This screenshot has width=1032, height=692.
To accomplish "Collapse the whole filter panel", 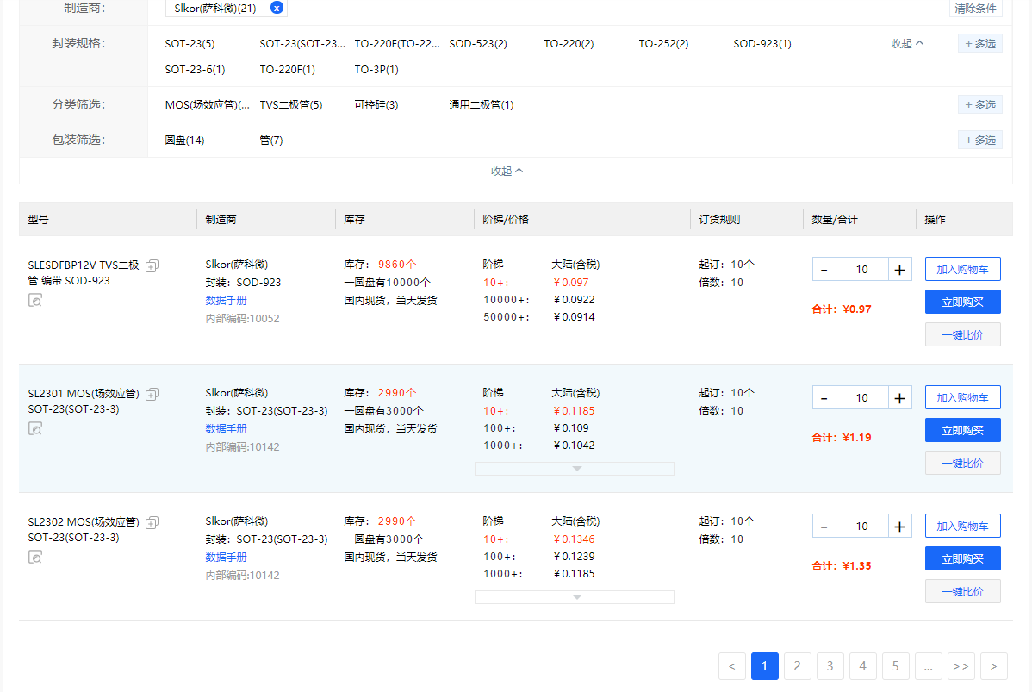I will point(507,171).
